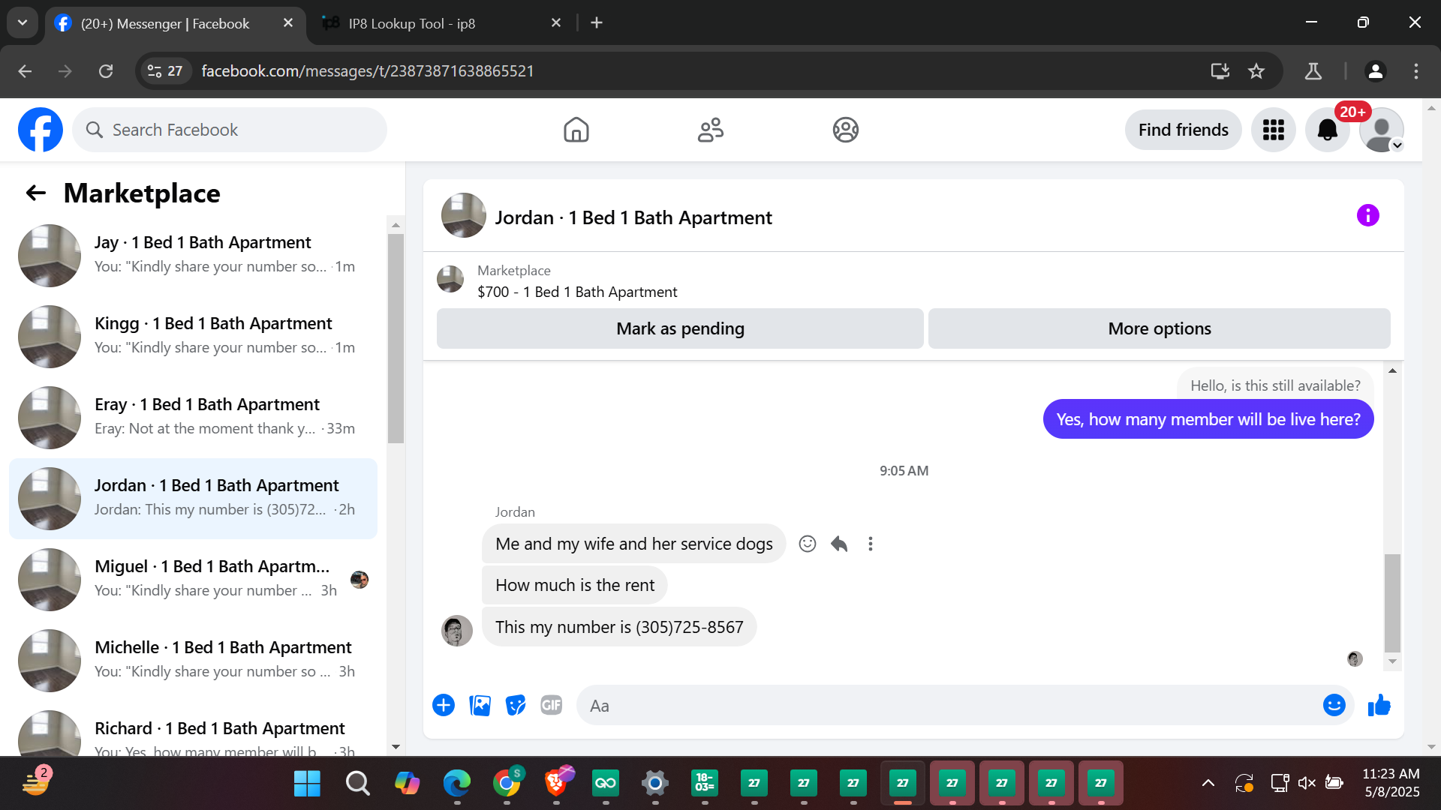Open Miguel's apartment conversation
Viewport: 1441px width, 810px height.
(193, 580)
